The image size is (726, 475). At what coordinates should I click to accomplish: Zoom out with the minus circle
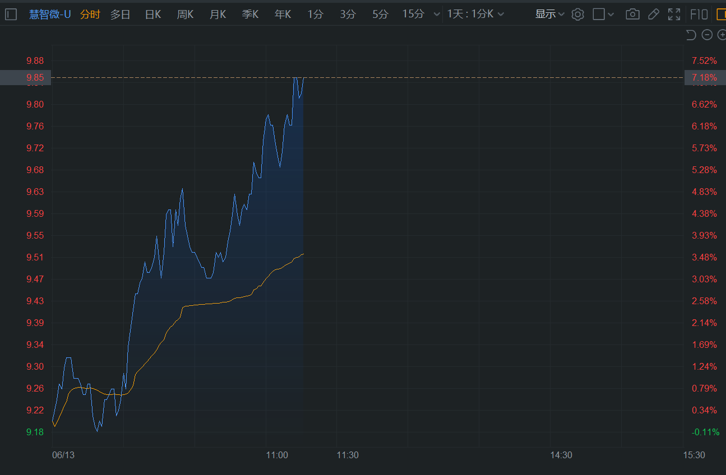click(x=707, y=35)
